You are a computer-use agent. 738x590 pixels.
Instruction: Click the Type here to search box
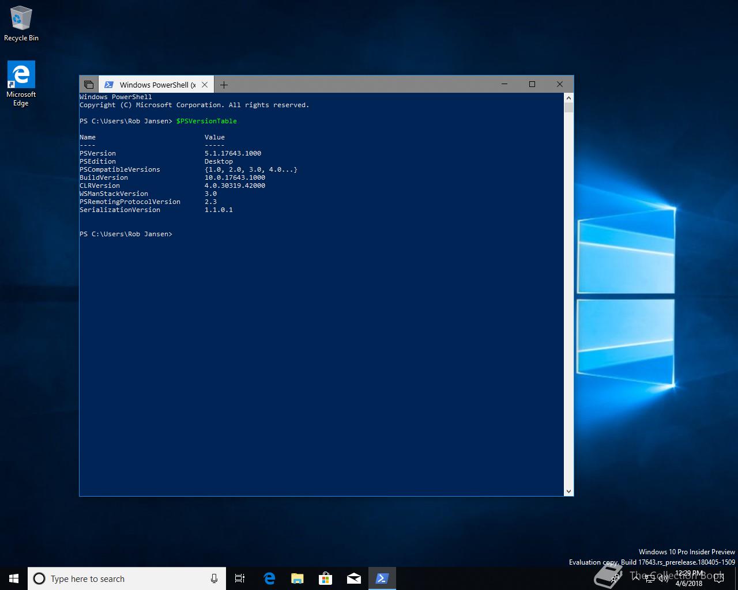click(x=126, y=578)
